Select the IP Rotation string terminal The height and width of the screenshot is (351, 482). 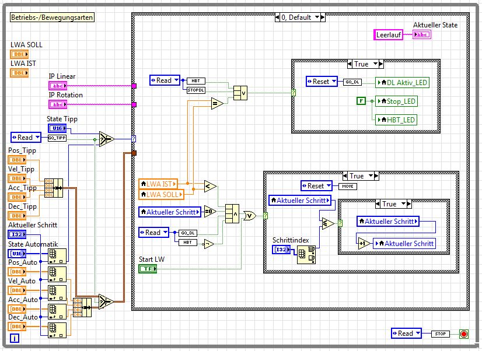[x=58, y=104]
